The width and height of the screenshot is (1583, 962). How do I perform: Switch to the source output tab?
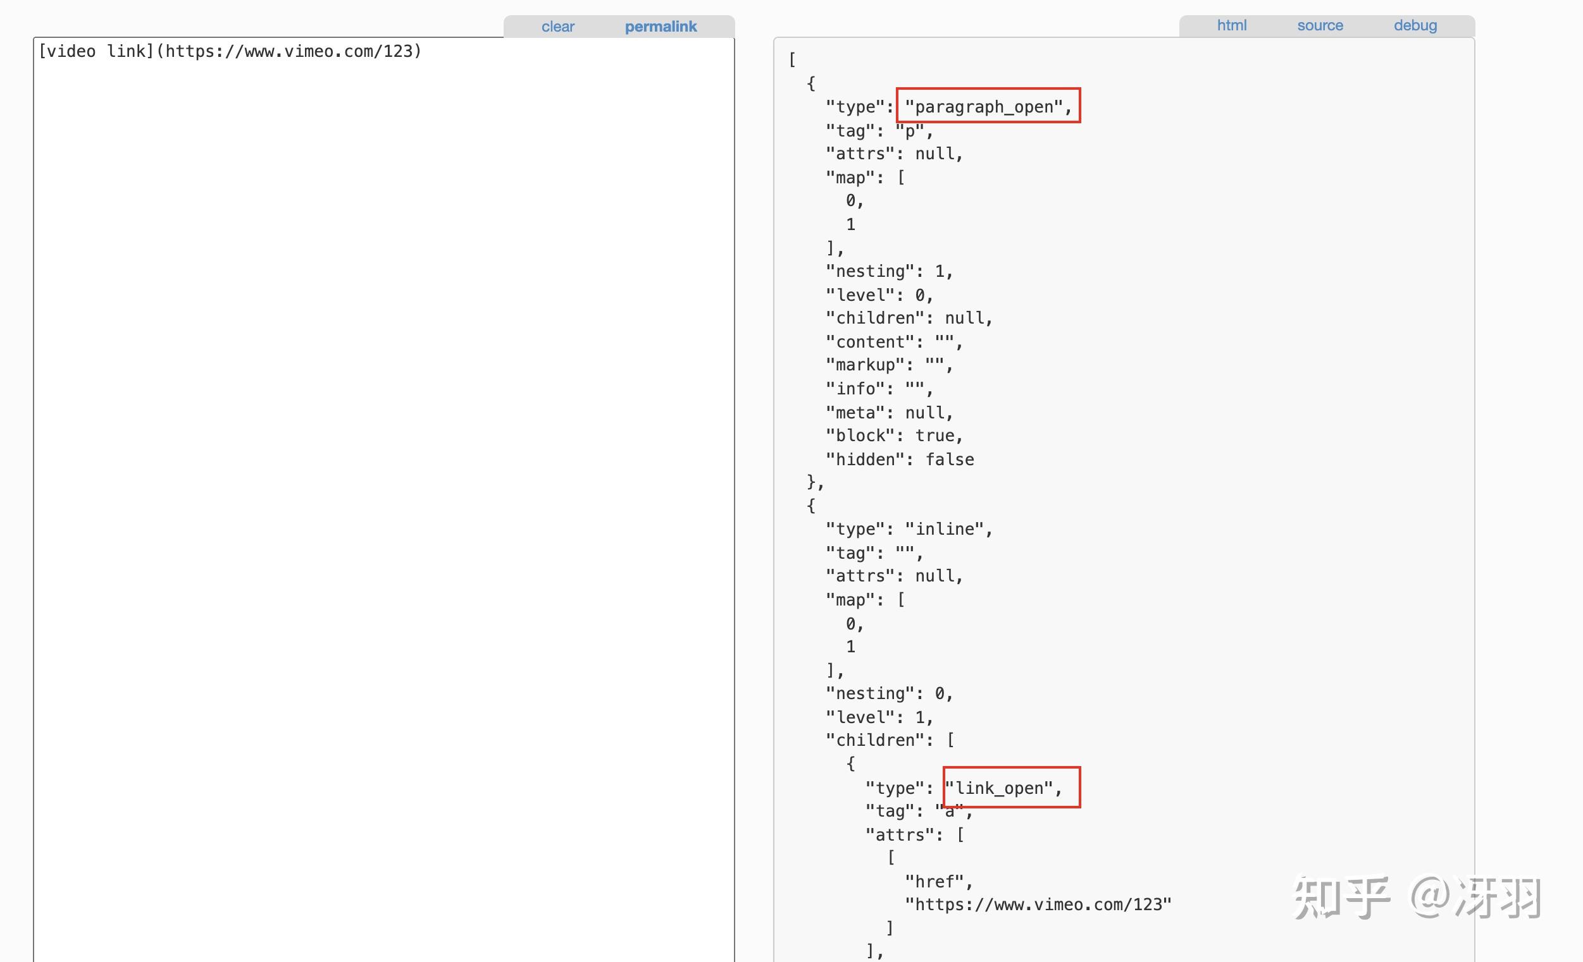pos(1320,25)
